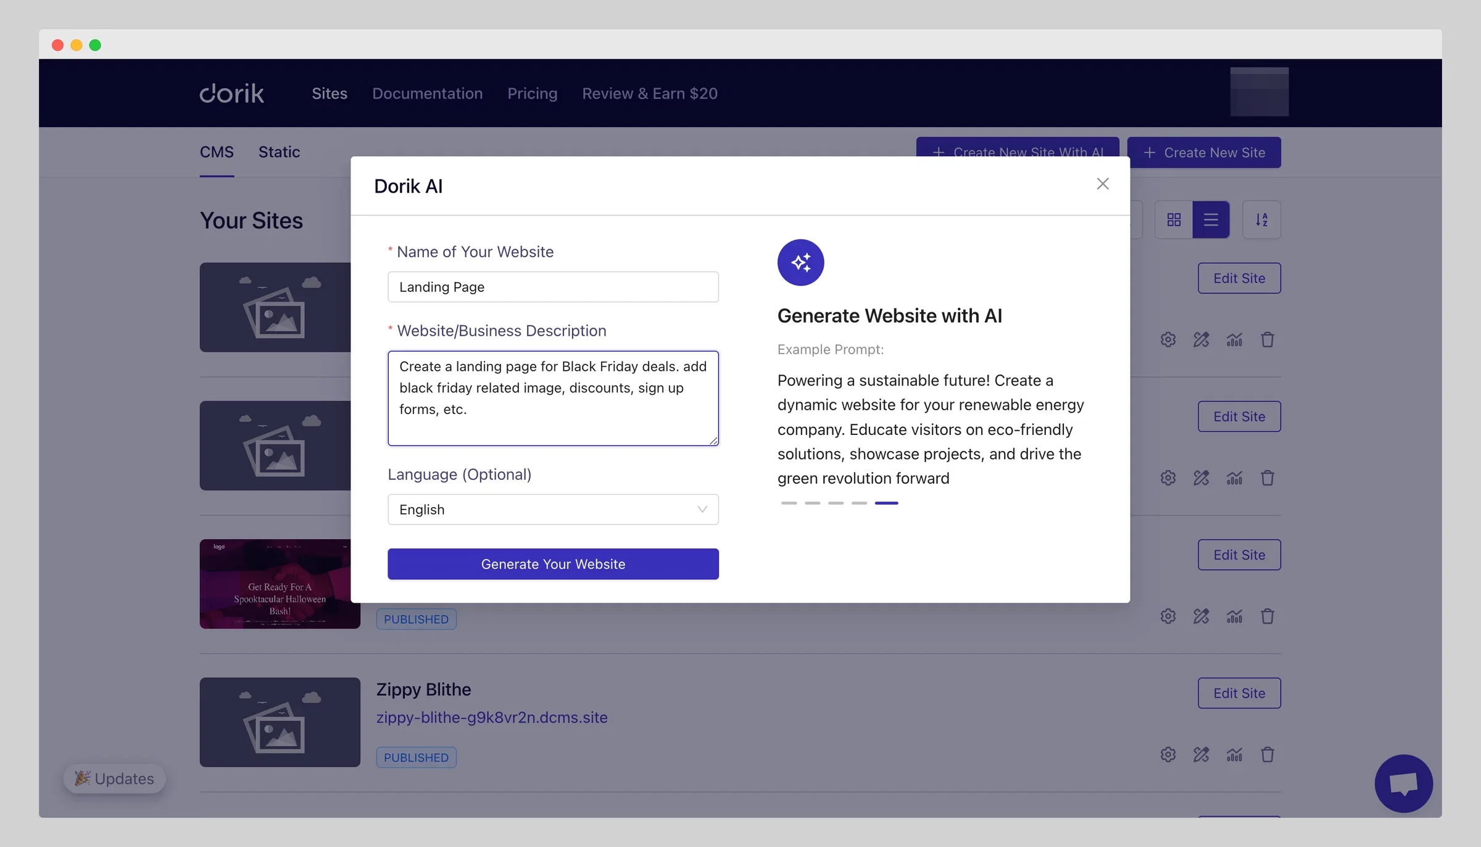The image size is (1481, 847).
Task: Open settings for the Halloween Bash site
Action: (1168, 616)
